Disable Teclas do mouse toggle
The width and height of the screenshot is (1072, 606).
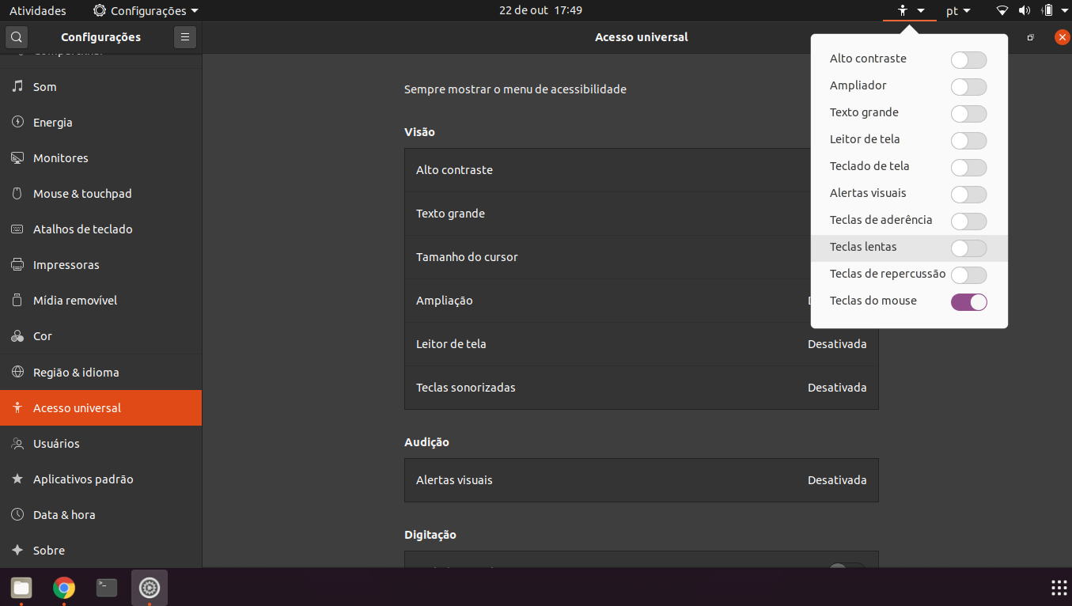click(968, 301)
